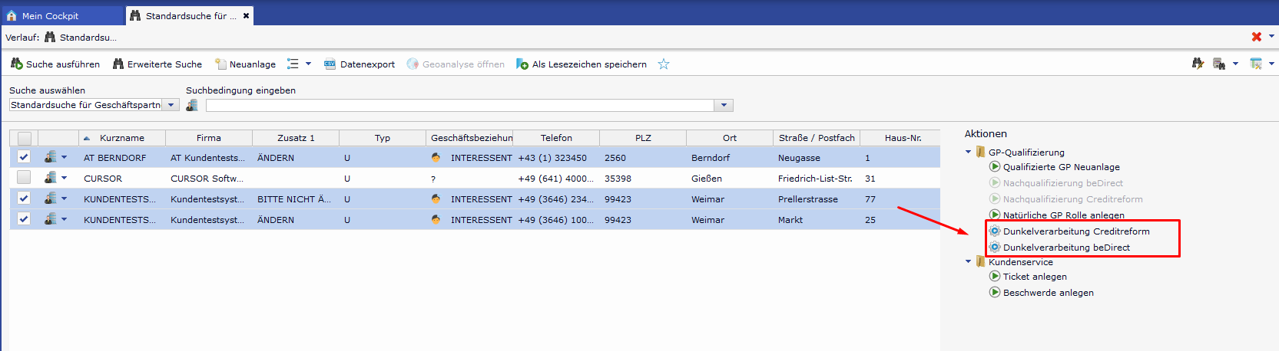
Task: Click Ticket anlegen action
Action: (1034, 277)
